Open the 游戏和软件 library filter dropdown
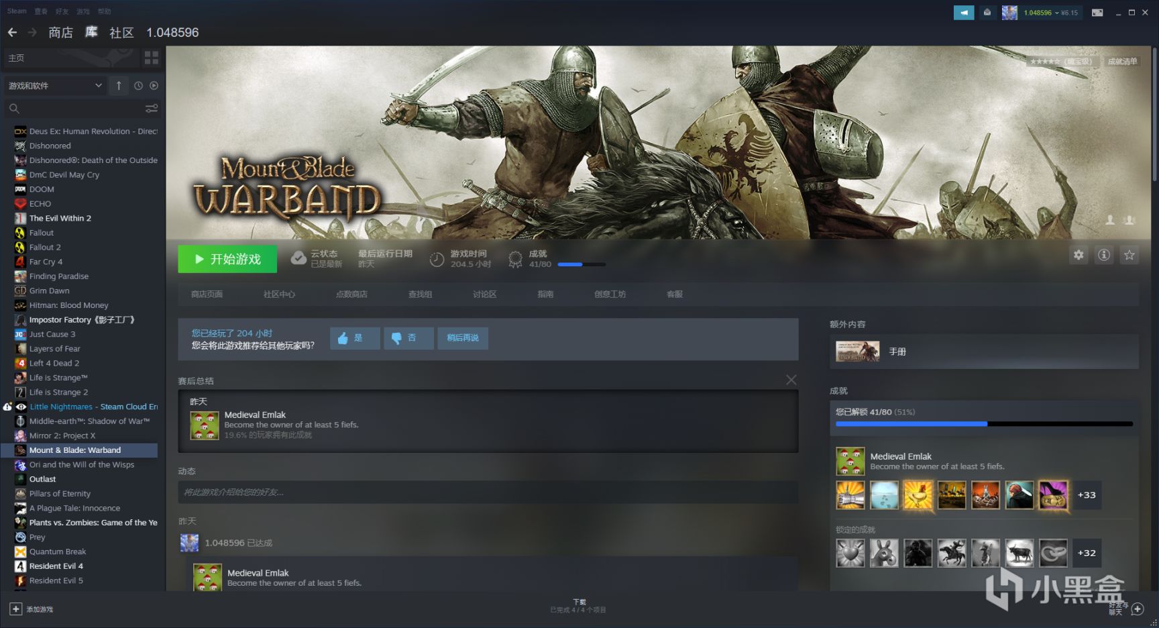The image size is (1159, 628). coord(55,85)
